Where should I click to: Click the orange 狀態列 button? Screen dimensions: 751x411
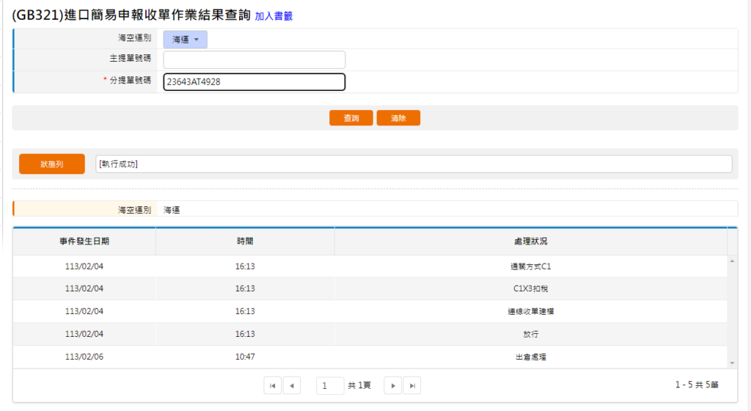click(52, 164)
